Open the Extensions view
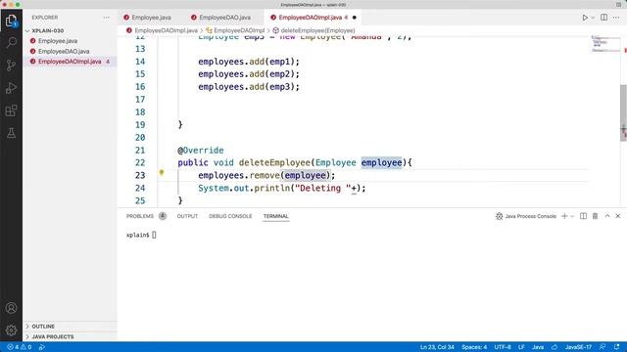627x352 pixels. click(x=11, y=110)
